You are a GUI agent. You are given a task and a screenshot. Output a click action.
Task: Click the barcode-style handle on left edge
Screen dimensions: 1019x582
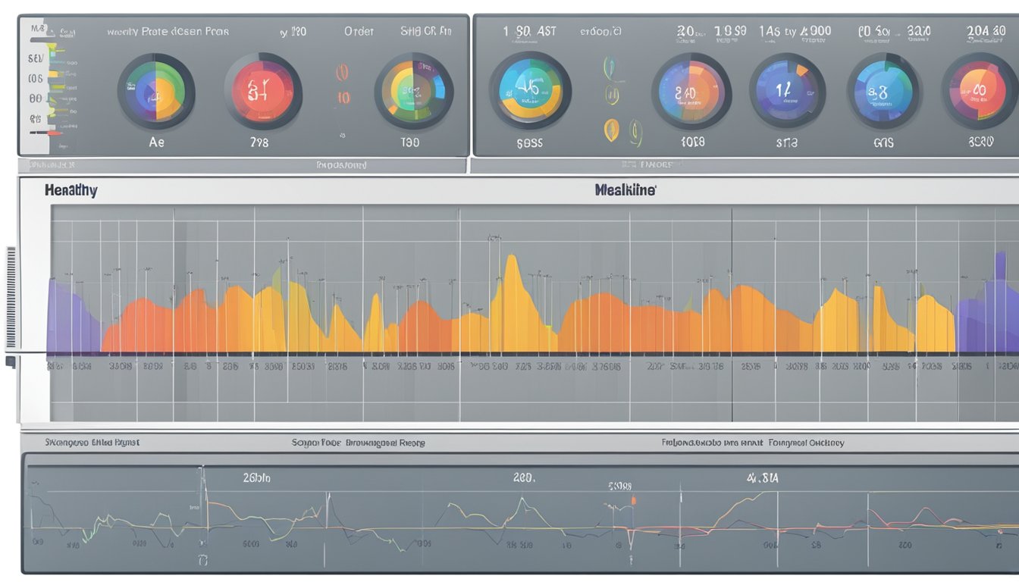click(11, 297)
